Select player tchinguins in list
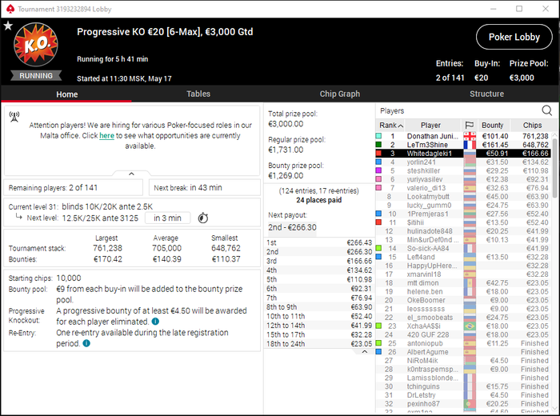Image resolution: width=560 pixels, height=416 pixels. pos(463,386)
